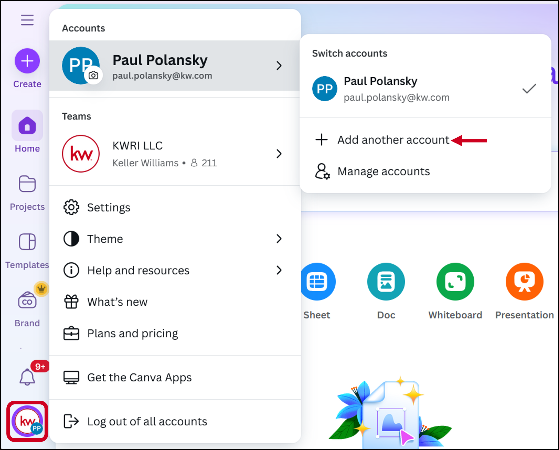Select What's new menu item
559x450 pixels.
click(117, 302)
